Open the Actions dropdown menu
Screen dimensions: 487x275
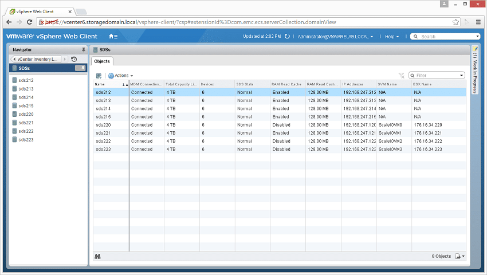click(x=120, y=76)
